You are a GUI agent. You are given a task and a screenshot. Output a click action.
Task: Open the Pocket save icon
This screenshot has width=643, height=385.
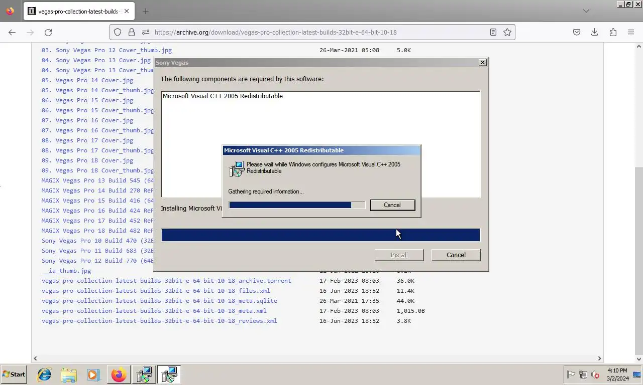(577, 32)
